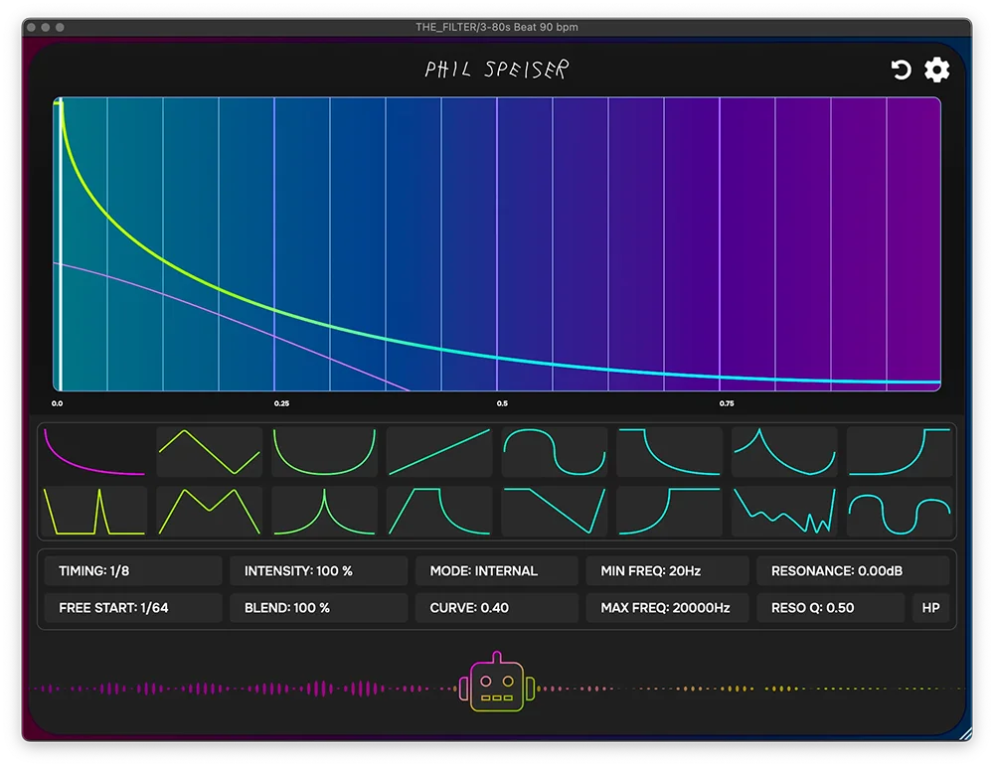
Task: Click the robot icon on the waveform strip
Action: click(x=496, y=684)
